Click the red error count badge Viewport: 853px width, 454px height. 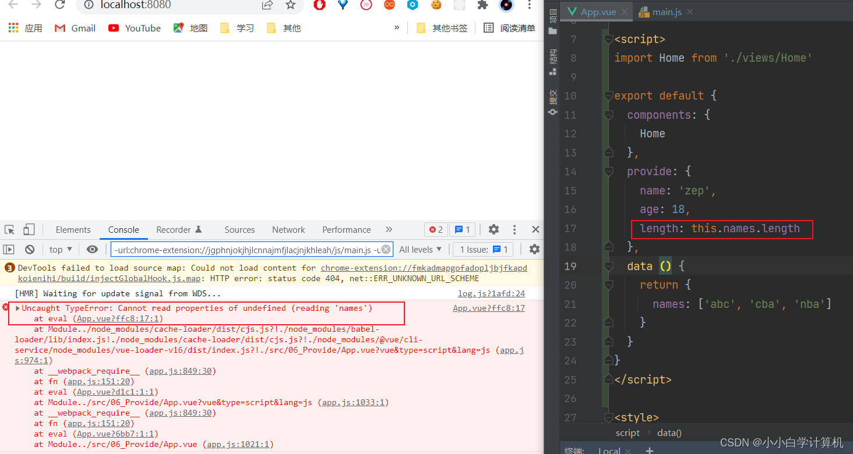(436, 230)
